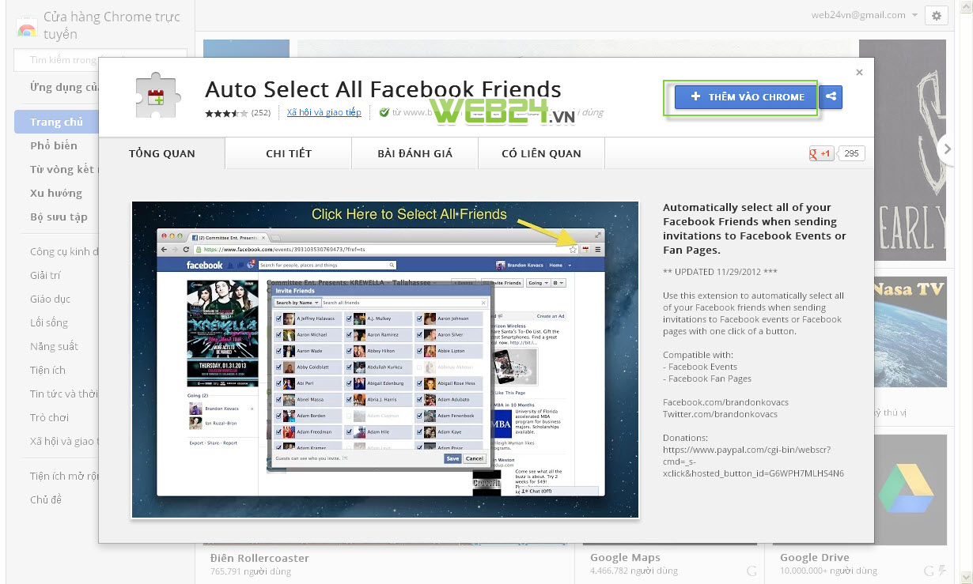
Task: Click the star rating of the extension
Action: [x=226, y=113]
